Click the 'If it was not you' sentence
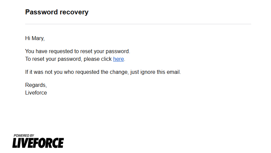This screenshot has width=271, height=153. pos(103,72)
